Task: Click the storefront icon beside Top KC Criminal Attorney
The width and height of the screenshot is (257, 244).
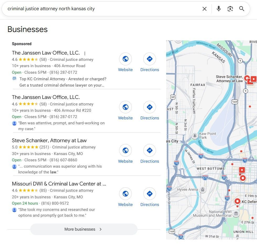Action: 14,78
